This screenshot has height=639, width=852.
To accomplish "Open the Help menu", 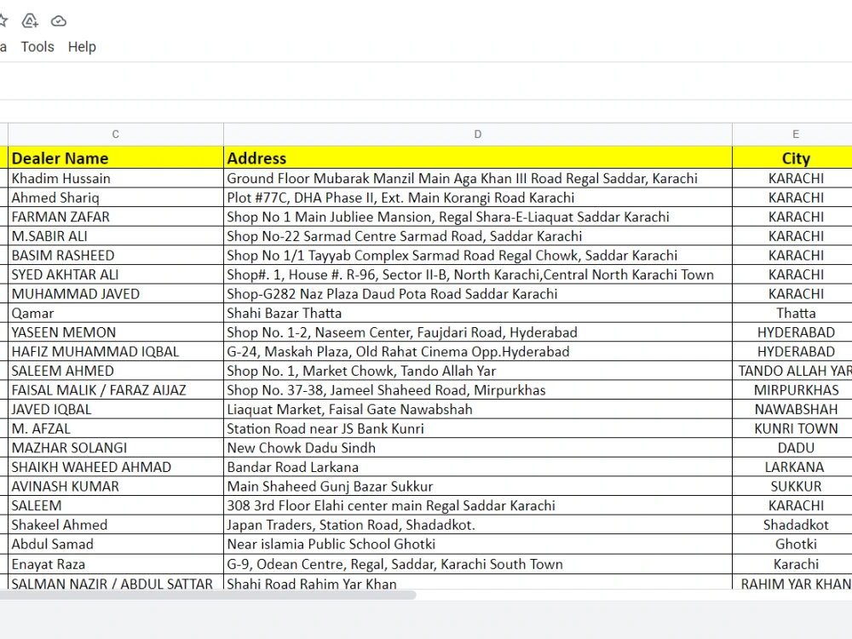I will (x=82, y=47).
